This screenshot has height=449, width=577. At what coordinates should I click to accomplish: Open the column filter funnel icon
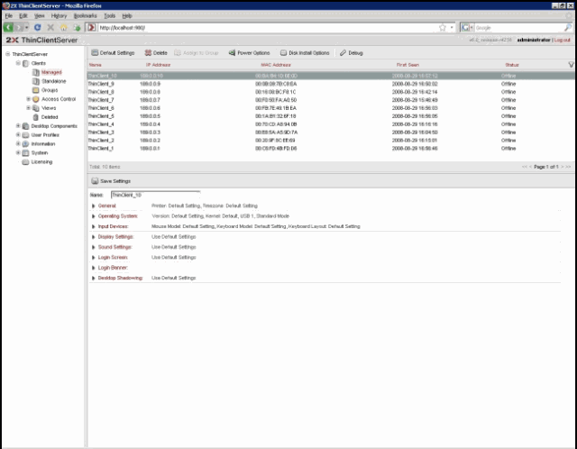click(571, 64)
